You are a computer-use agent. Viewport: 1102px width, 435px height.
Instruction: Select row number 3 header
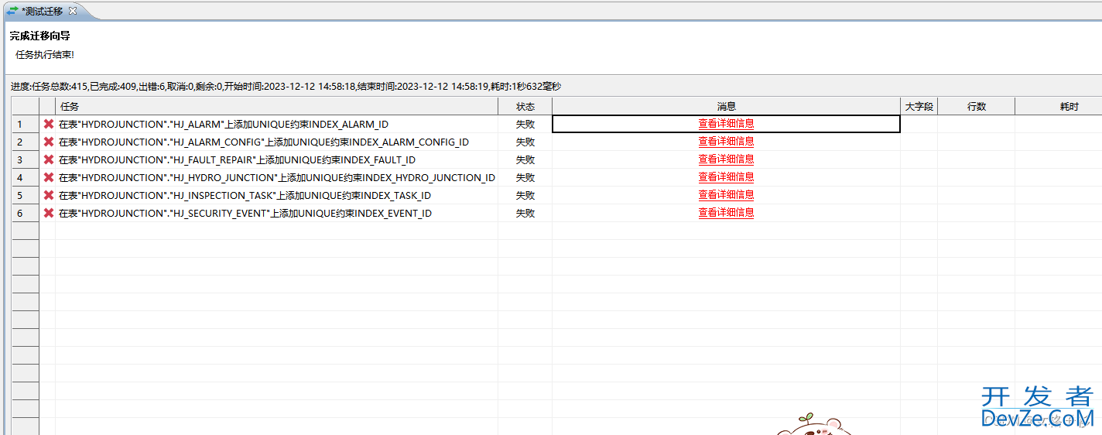pyautogui.click(x=26, y=159)
